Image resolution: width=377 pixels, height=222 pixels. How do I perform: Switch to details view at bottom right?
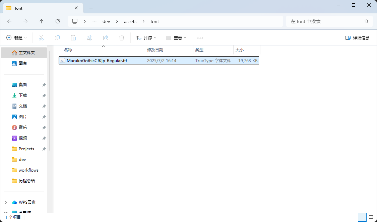tap(362, 217)
